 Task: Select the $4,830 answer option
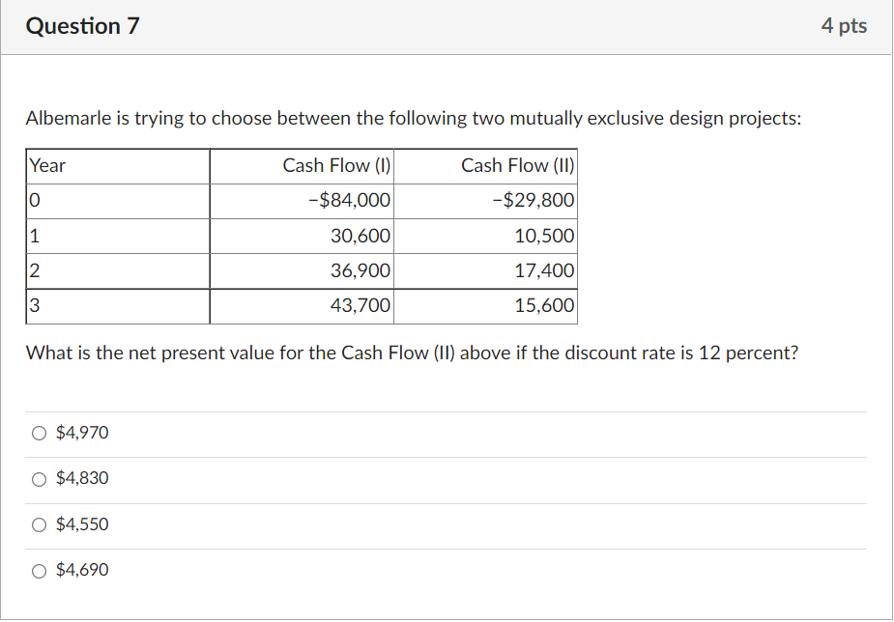pyautogui.click(x=39, y=478)
